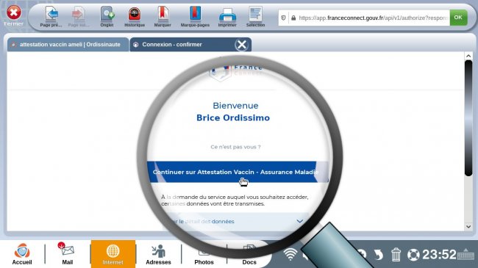This screenshot has width=478, height=268.
Task: Click the Wi-Fi status icon
Action: tap(290, 254)
